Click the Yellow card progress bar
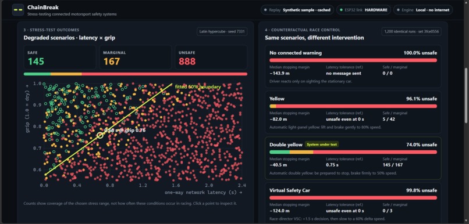The width and height of the screenshot is (469, 224). tap(353, 106)
